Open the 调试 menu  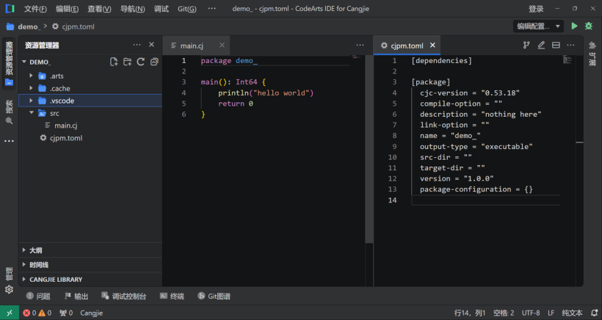coord(162,9)
